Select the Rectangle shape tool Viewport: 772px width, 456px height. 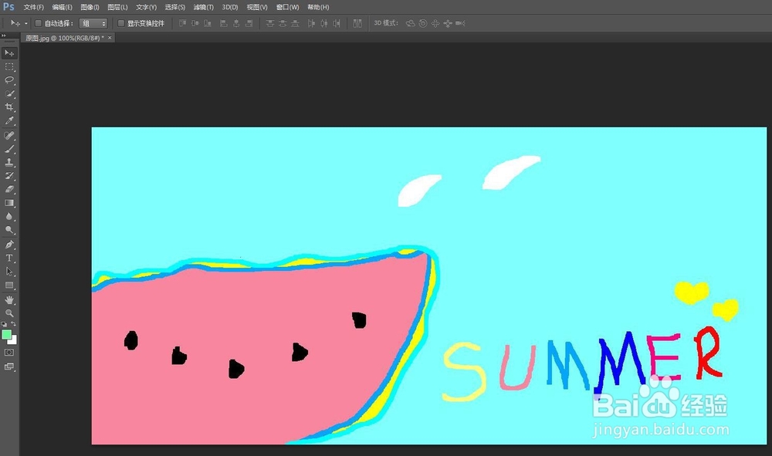tap(9, 285)
